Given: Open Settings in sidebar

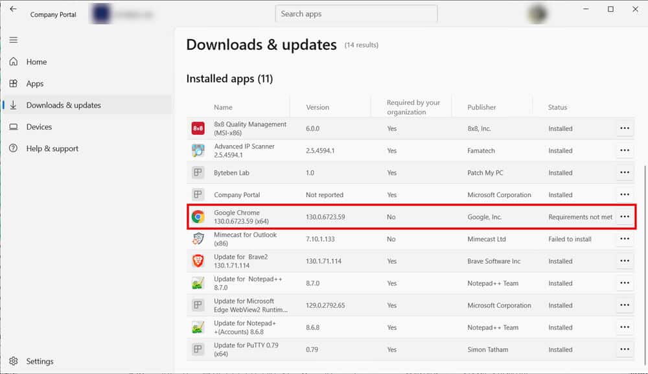Looking at the screenshot, I should (87, 361).
